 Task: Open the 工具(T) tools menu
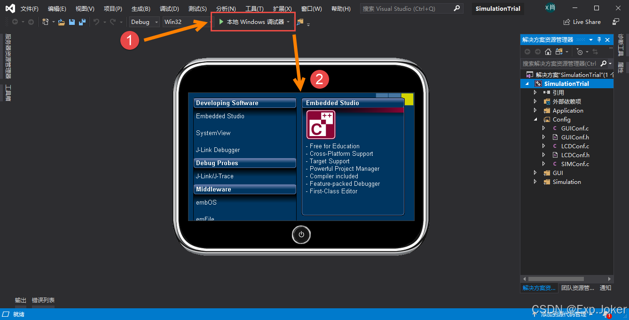pyautogui.click(x=254, y=9)
